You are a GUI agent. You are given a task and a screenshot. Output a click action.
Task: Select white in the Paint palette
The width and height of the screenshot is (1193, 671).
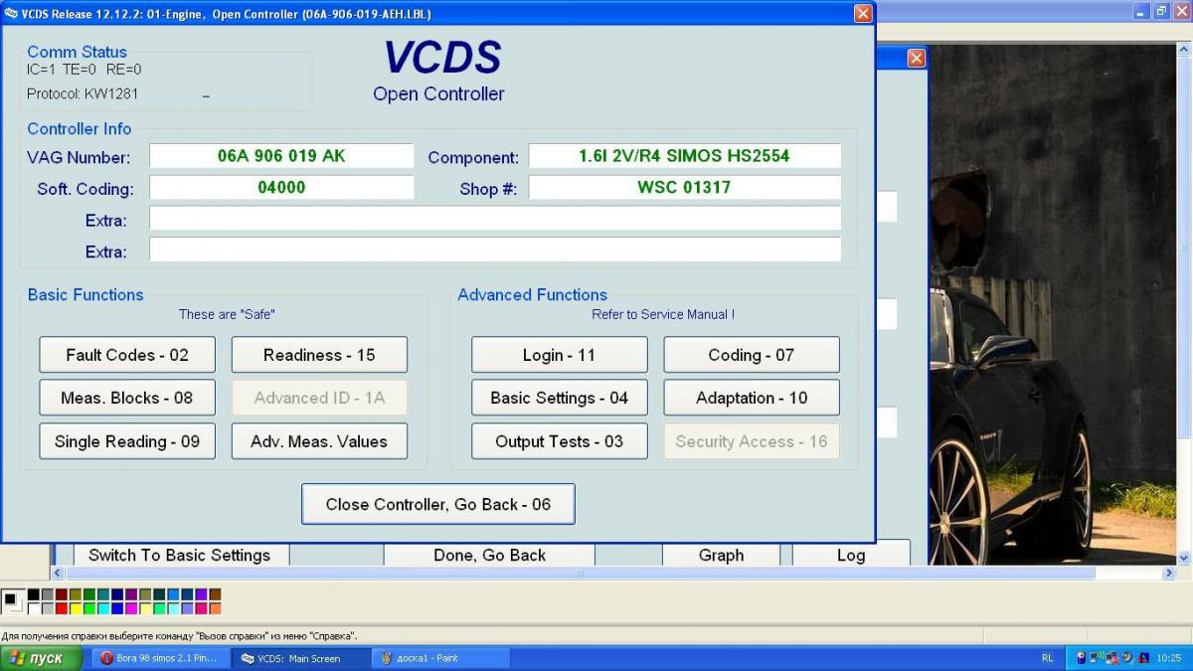pyautogui.click(x=34, y=608)
